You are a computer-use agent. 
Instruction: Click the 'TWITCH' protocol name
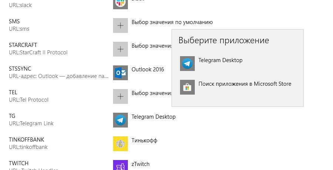[x=19, y=163]
